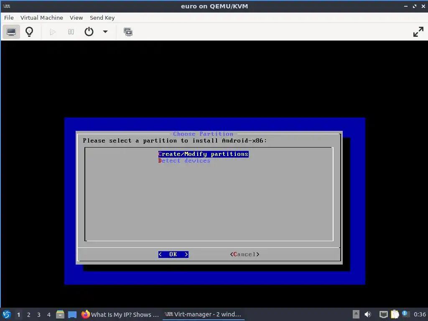Minimize the euro on QEMU/KVM window

tap(406, 6)
